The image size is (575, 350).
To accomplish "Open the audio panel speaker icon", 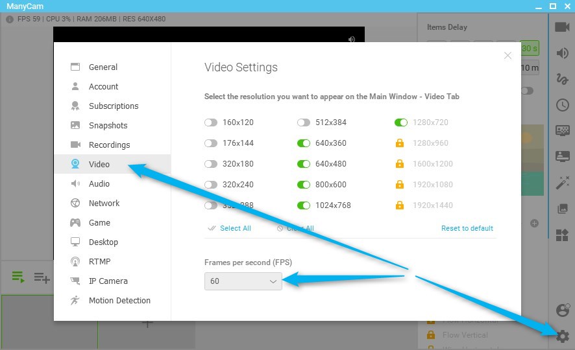I will click(562, 53).
